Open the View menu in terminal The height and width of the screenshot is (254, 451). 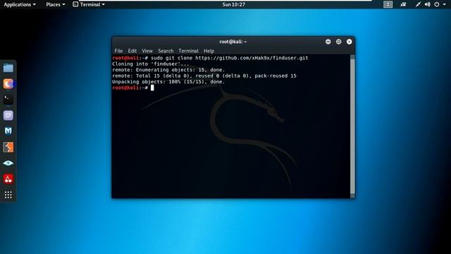pos(147,51)
